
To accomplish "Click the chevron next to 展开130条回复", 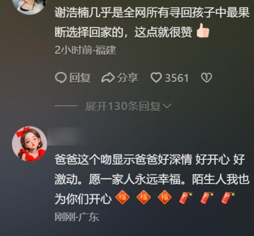I will pos(168,106).
